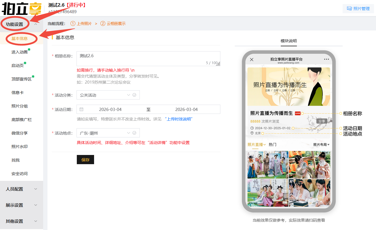Open the 上传时效说明 link
Viewport: 376px width, 230px height.
click(x=178, y=119)
